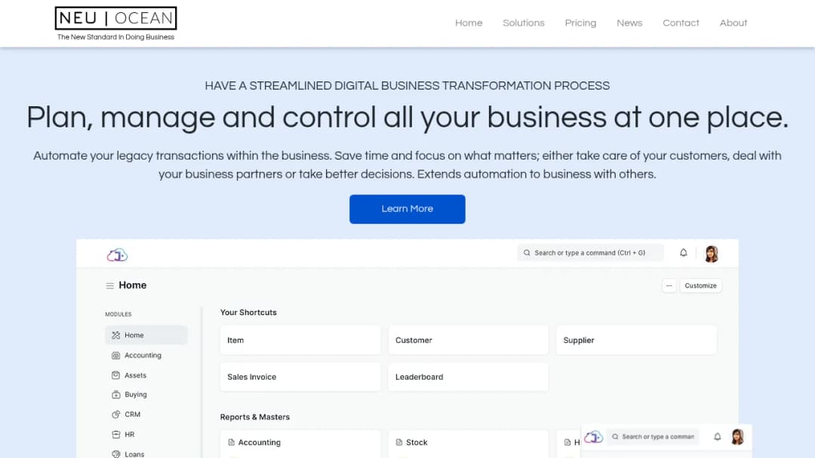Open the Customer shortcut card

(x=468, y=340)
